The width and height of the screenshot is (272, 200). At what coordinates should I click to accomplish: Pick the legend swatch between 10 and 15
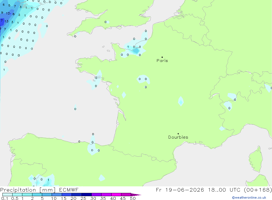tap(57, 195)
